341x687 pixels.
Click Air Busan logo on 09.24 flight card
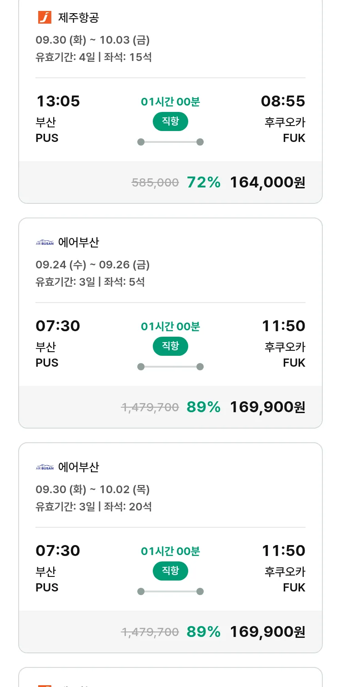coord(45,242)
